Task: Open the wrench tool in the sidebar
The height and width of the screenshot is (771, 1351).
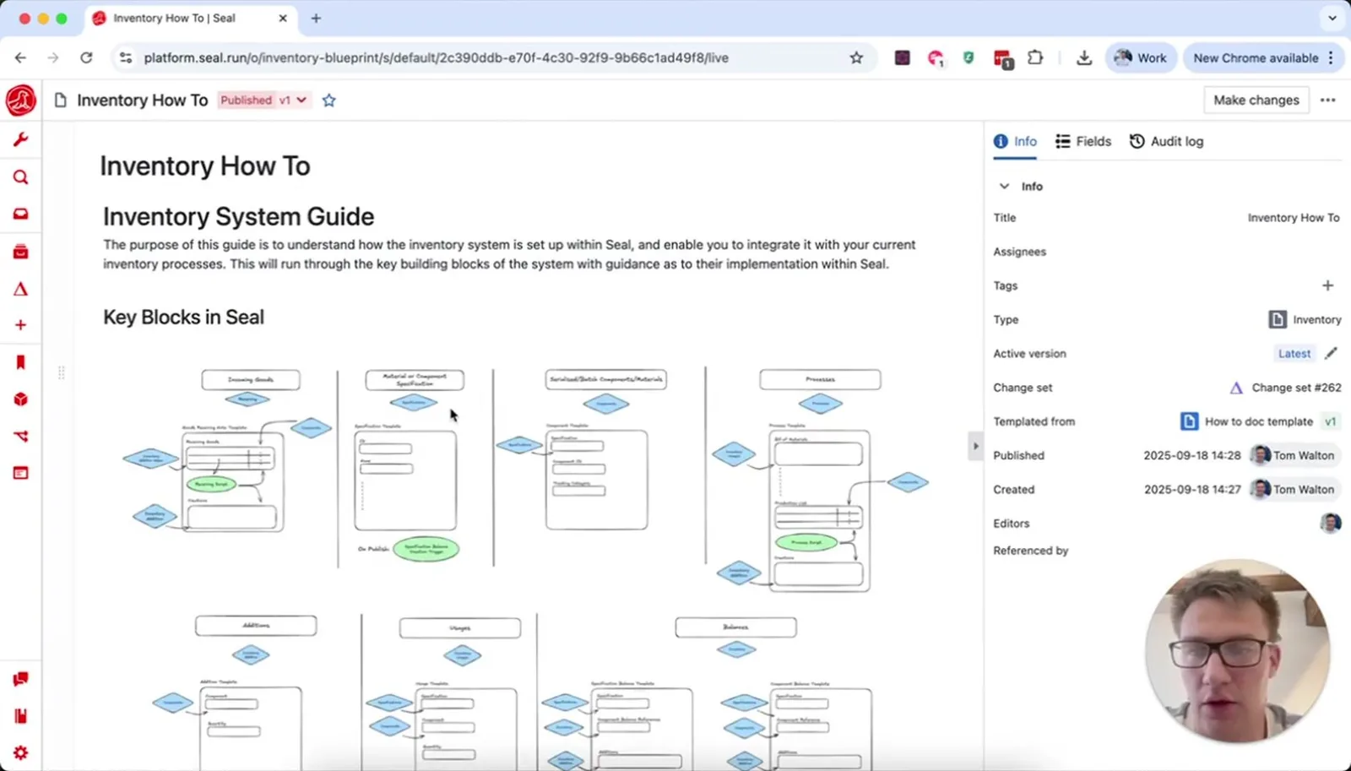Action: [21, 139]
